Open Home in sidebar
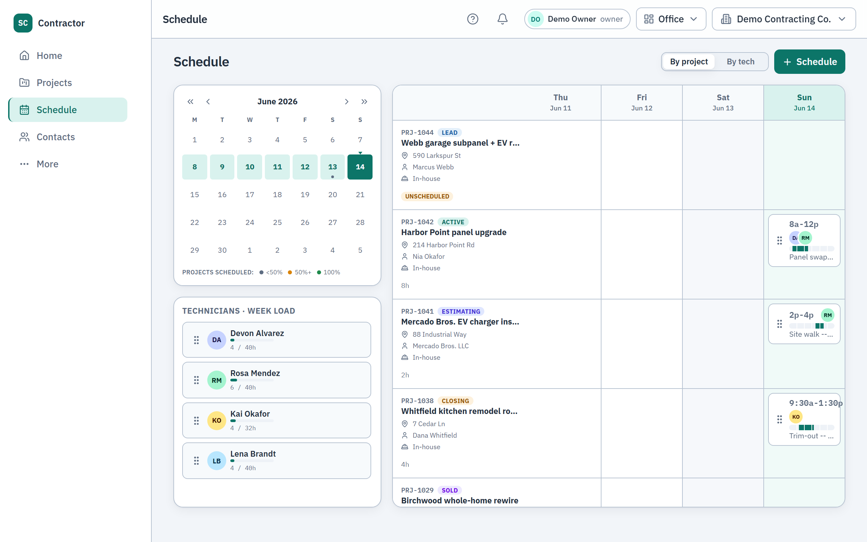Image resolution: width=867 pixels, height=542 pixels. pyautogui.click(x=68, y=56)
